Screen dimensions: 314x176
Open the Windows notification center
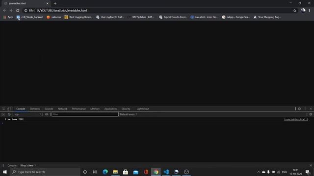pos(308,172)
